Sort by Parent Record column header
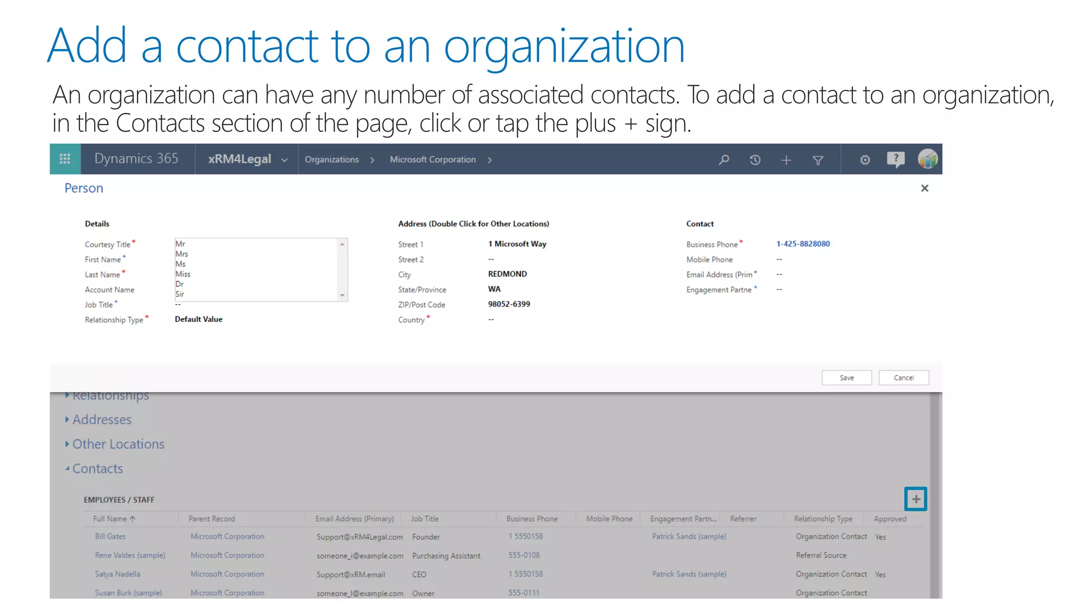The width and height of the screenshot is (1071, 602). [x=211, y=519]
